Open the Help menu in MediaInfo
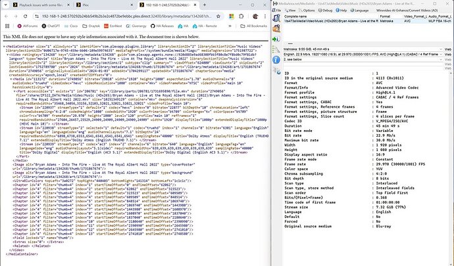Screen dimensions: 454x266 point(341,10)
